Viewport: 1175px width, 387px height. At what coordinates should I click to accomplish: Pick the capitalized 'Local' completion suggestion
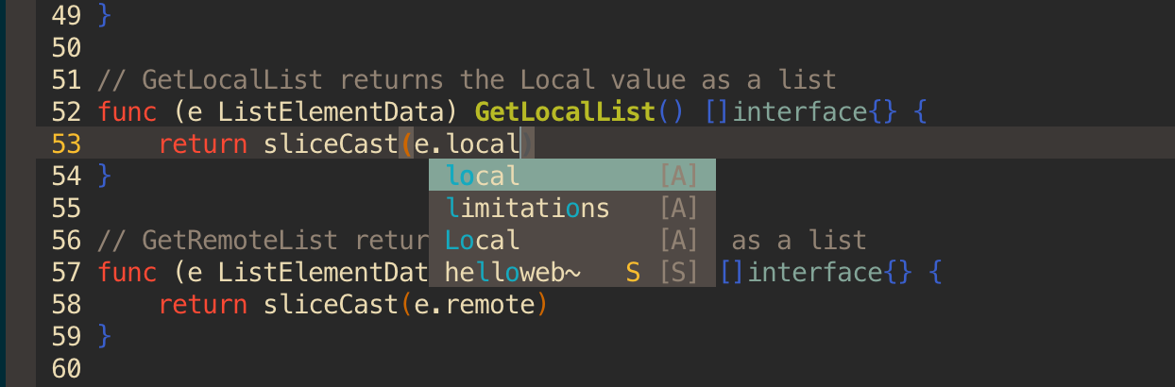(x=571, y=240)
